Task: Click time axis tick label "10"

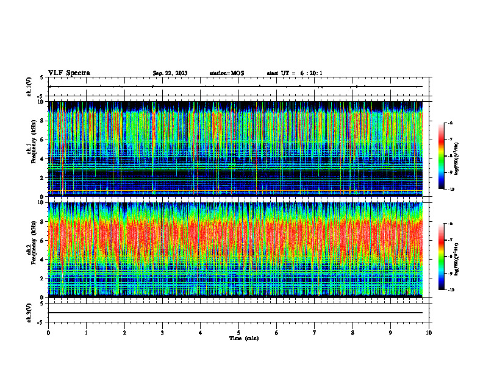Action: (x=429, y=333)
